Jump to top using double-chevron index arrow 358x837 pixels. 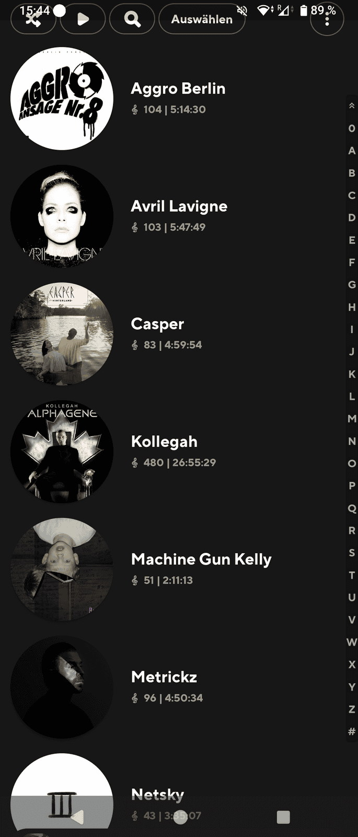[352, 106]
